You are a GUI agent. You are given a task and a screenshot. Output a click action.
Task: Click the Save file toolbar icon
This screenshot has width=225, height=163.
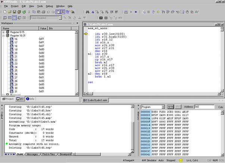pyautogui.click(x=14, y=12)
